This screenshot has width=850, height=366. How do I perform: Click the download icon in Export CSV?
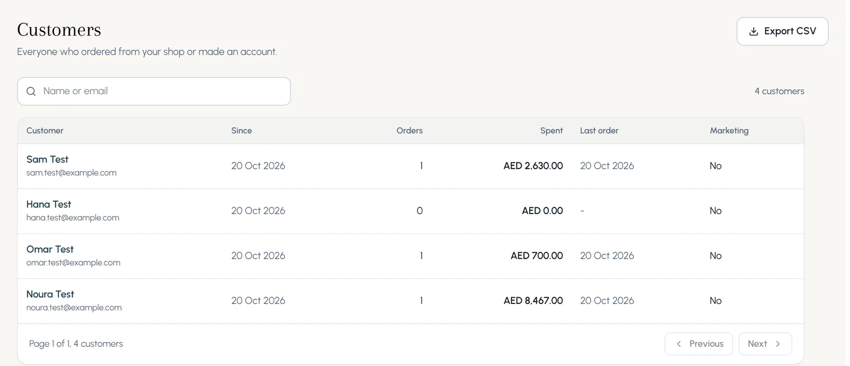753,31
